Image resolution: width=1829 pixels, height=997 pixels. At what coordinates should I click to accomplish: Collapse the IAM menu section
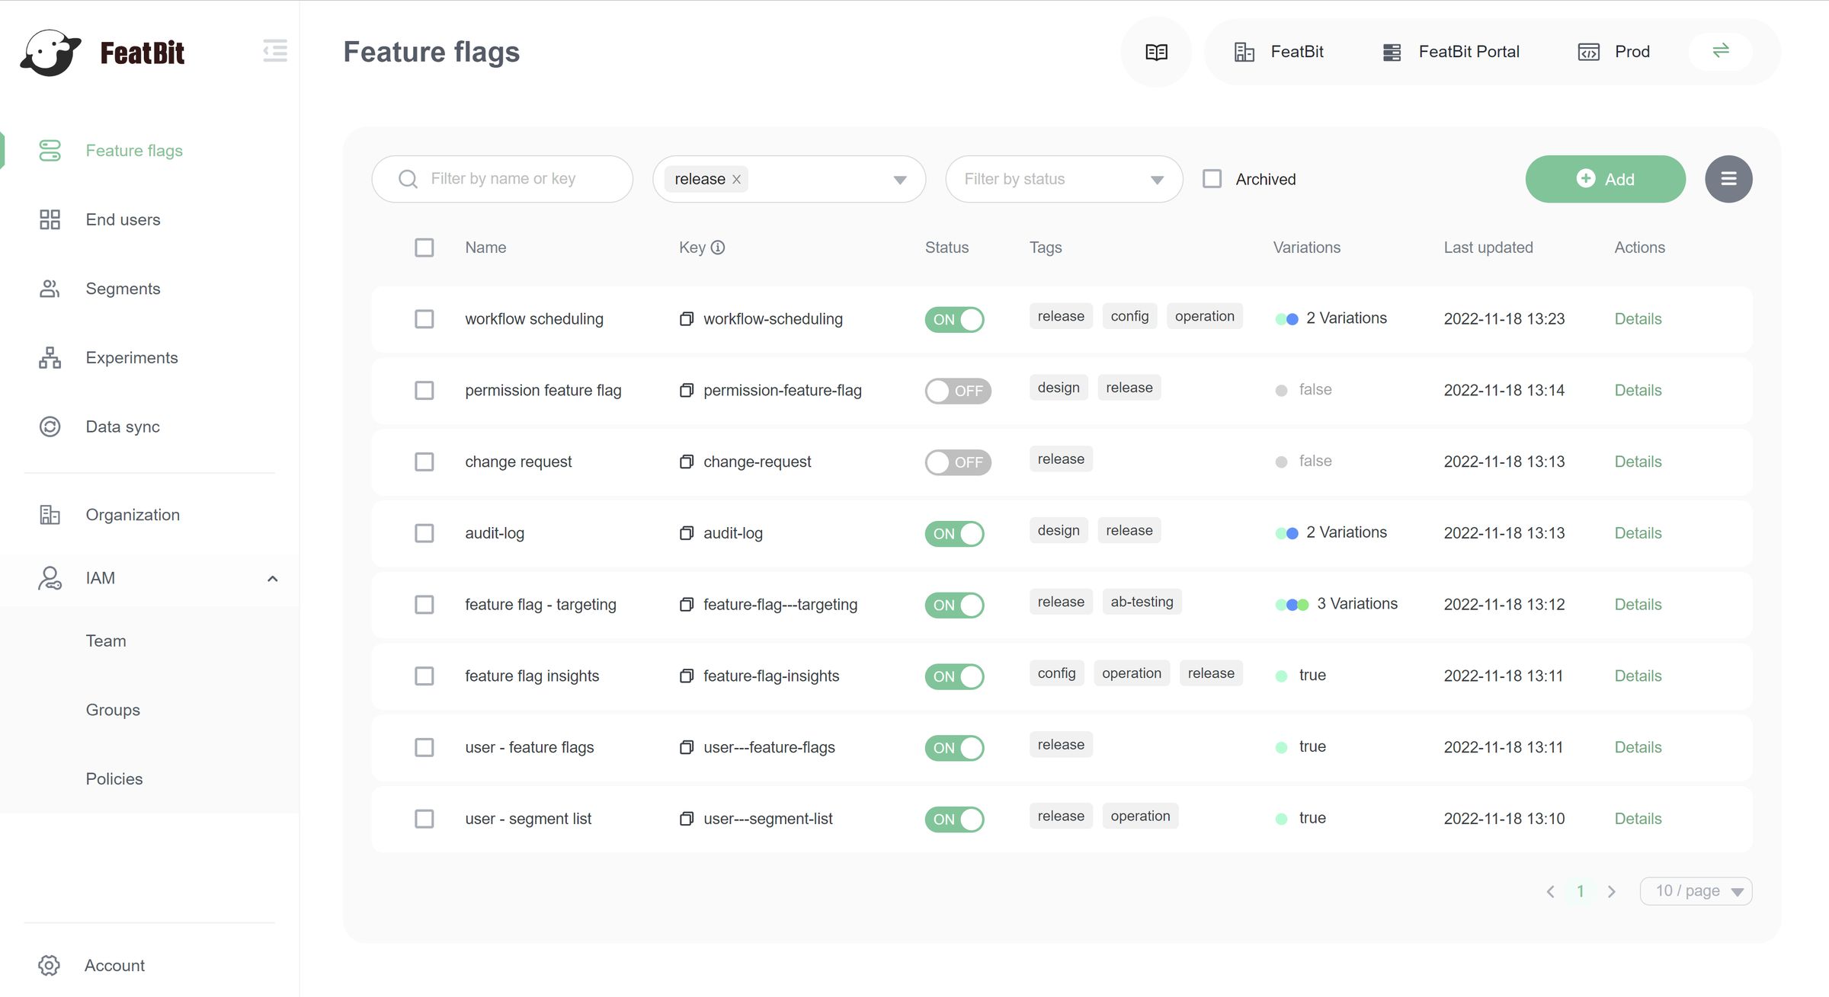tap(274, 578)
